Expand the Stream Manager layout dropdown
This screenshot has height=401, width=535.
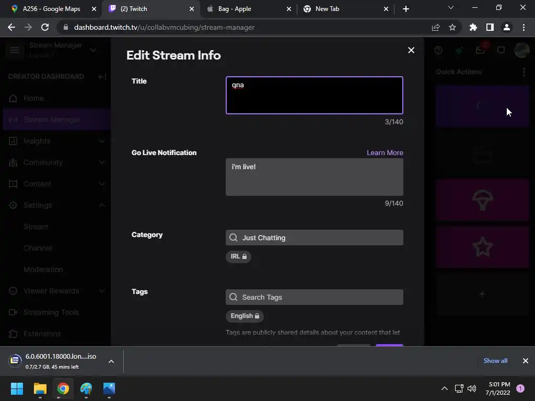coord(93,51)
